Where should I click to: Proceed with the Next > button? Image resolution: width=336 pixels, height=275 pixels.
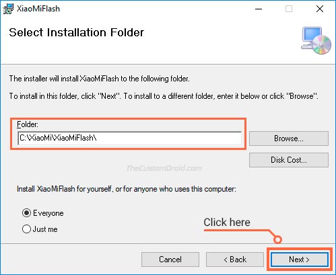tap(300, 260)
